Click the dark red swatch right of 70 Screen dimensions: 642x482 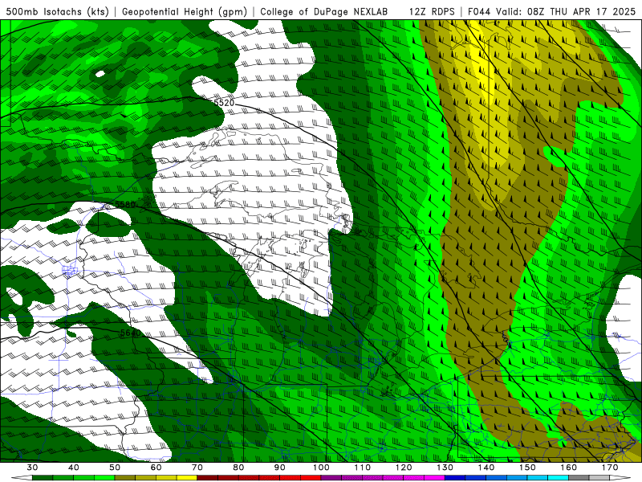coord(208,478)
